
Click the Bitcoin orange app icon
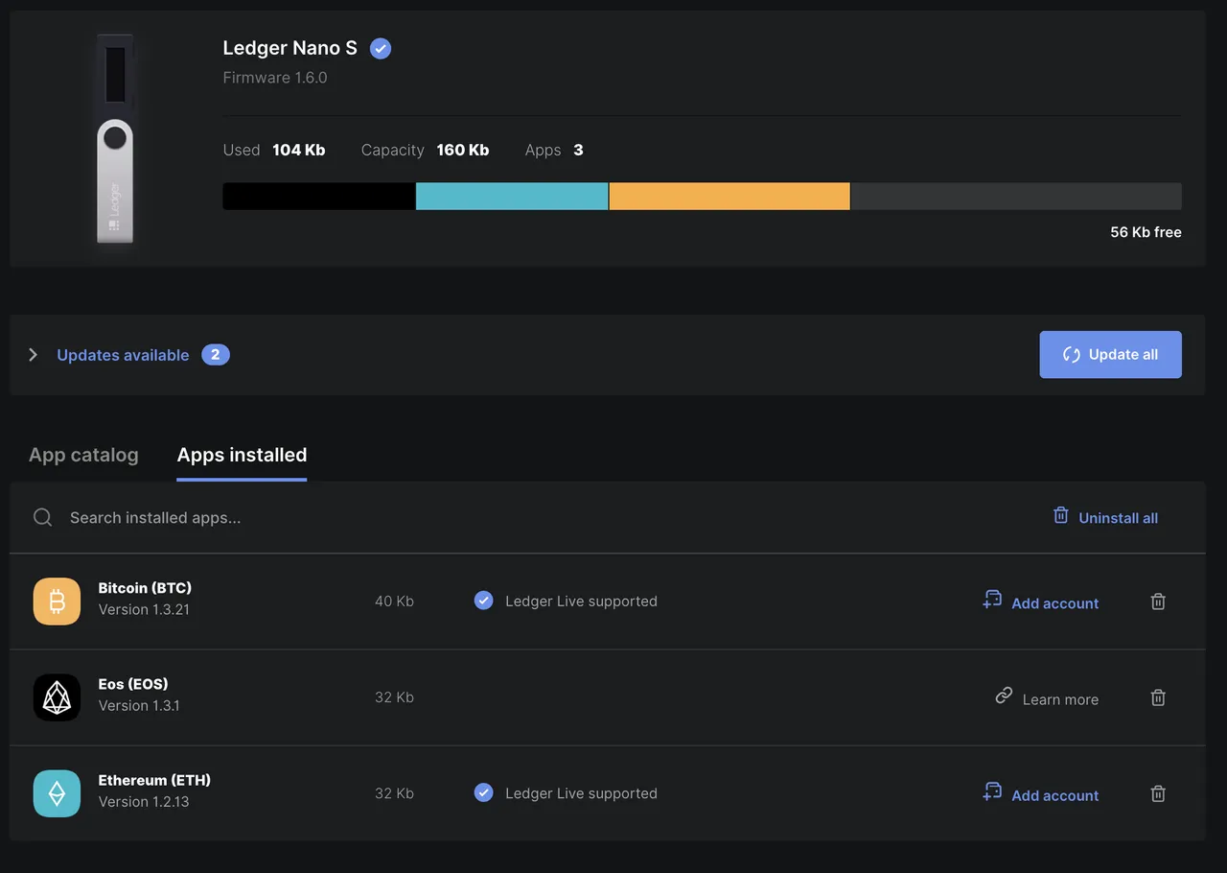click(x=57, y=602)
